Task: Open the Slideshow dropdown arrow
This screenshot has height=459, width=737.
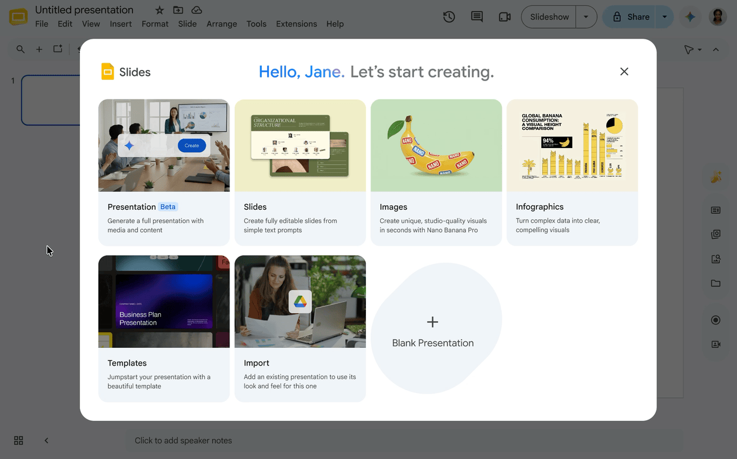Action: coord(586,17)
